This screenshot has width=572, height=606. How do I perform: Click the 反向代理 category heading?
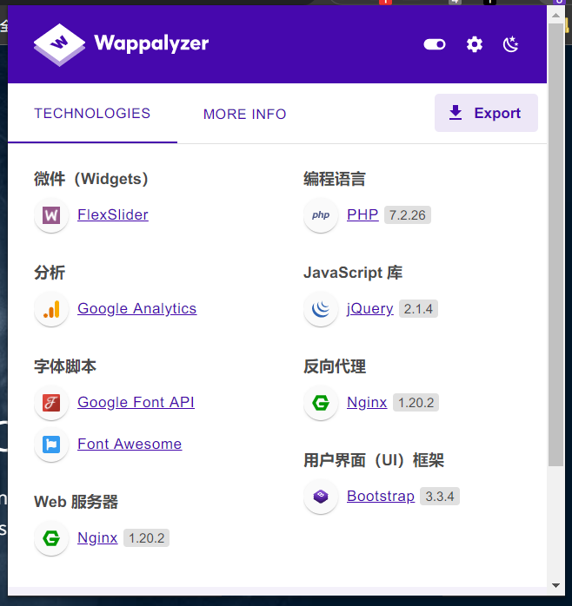point(335,366)
